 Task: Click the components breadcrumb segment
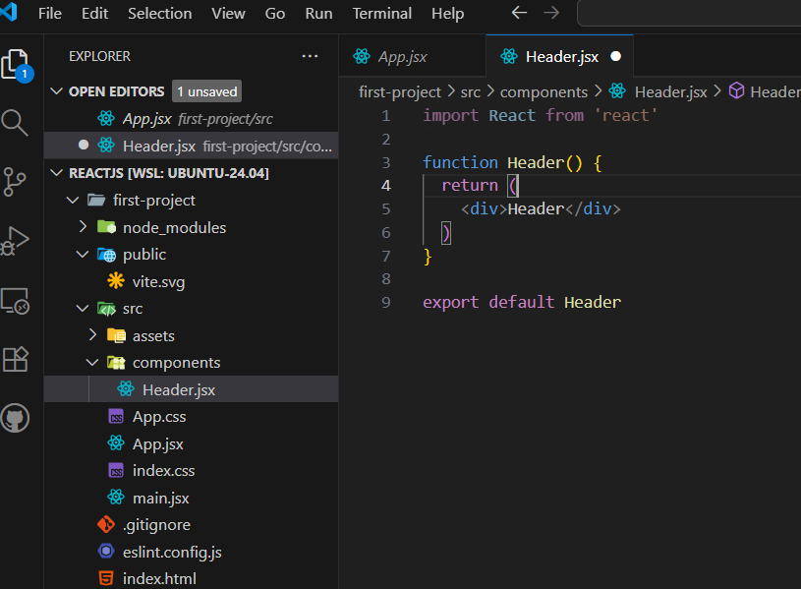tap(543, 91)
